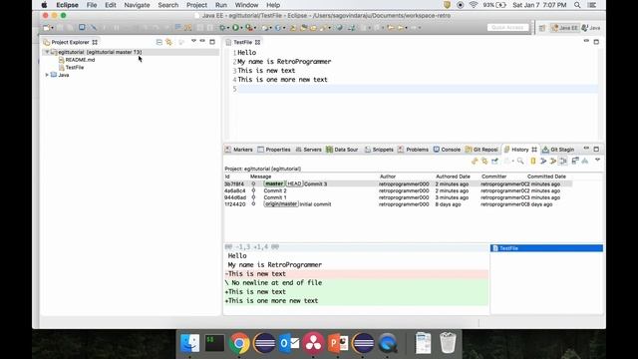The image size is (638, 359).
Task: Open the Problems view tab
Action: coord(413,150)
